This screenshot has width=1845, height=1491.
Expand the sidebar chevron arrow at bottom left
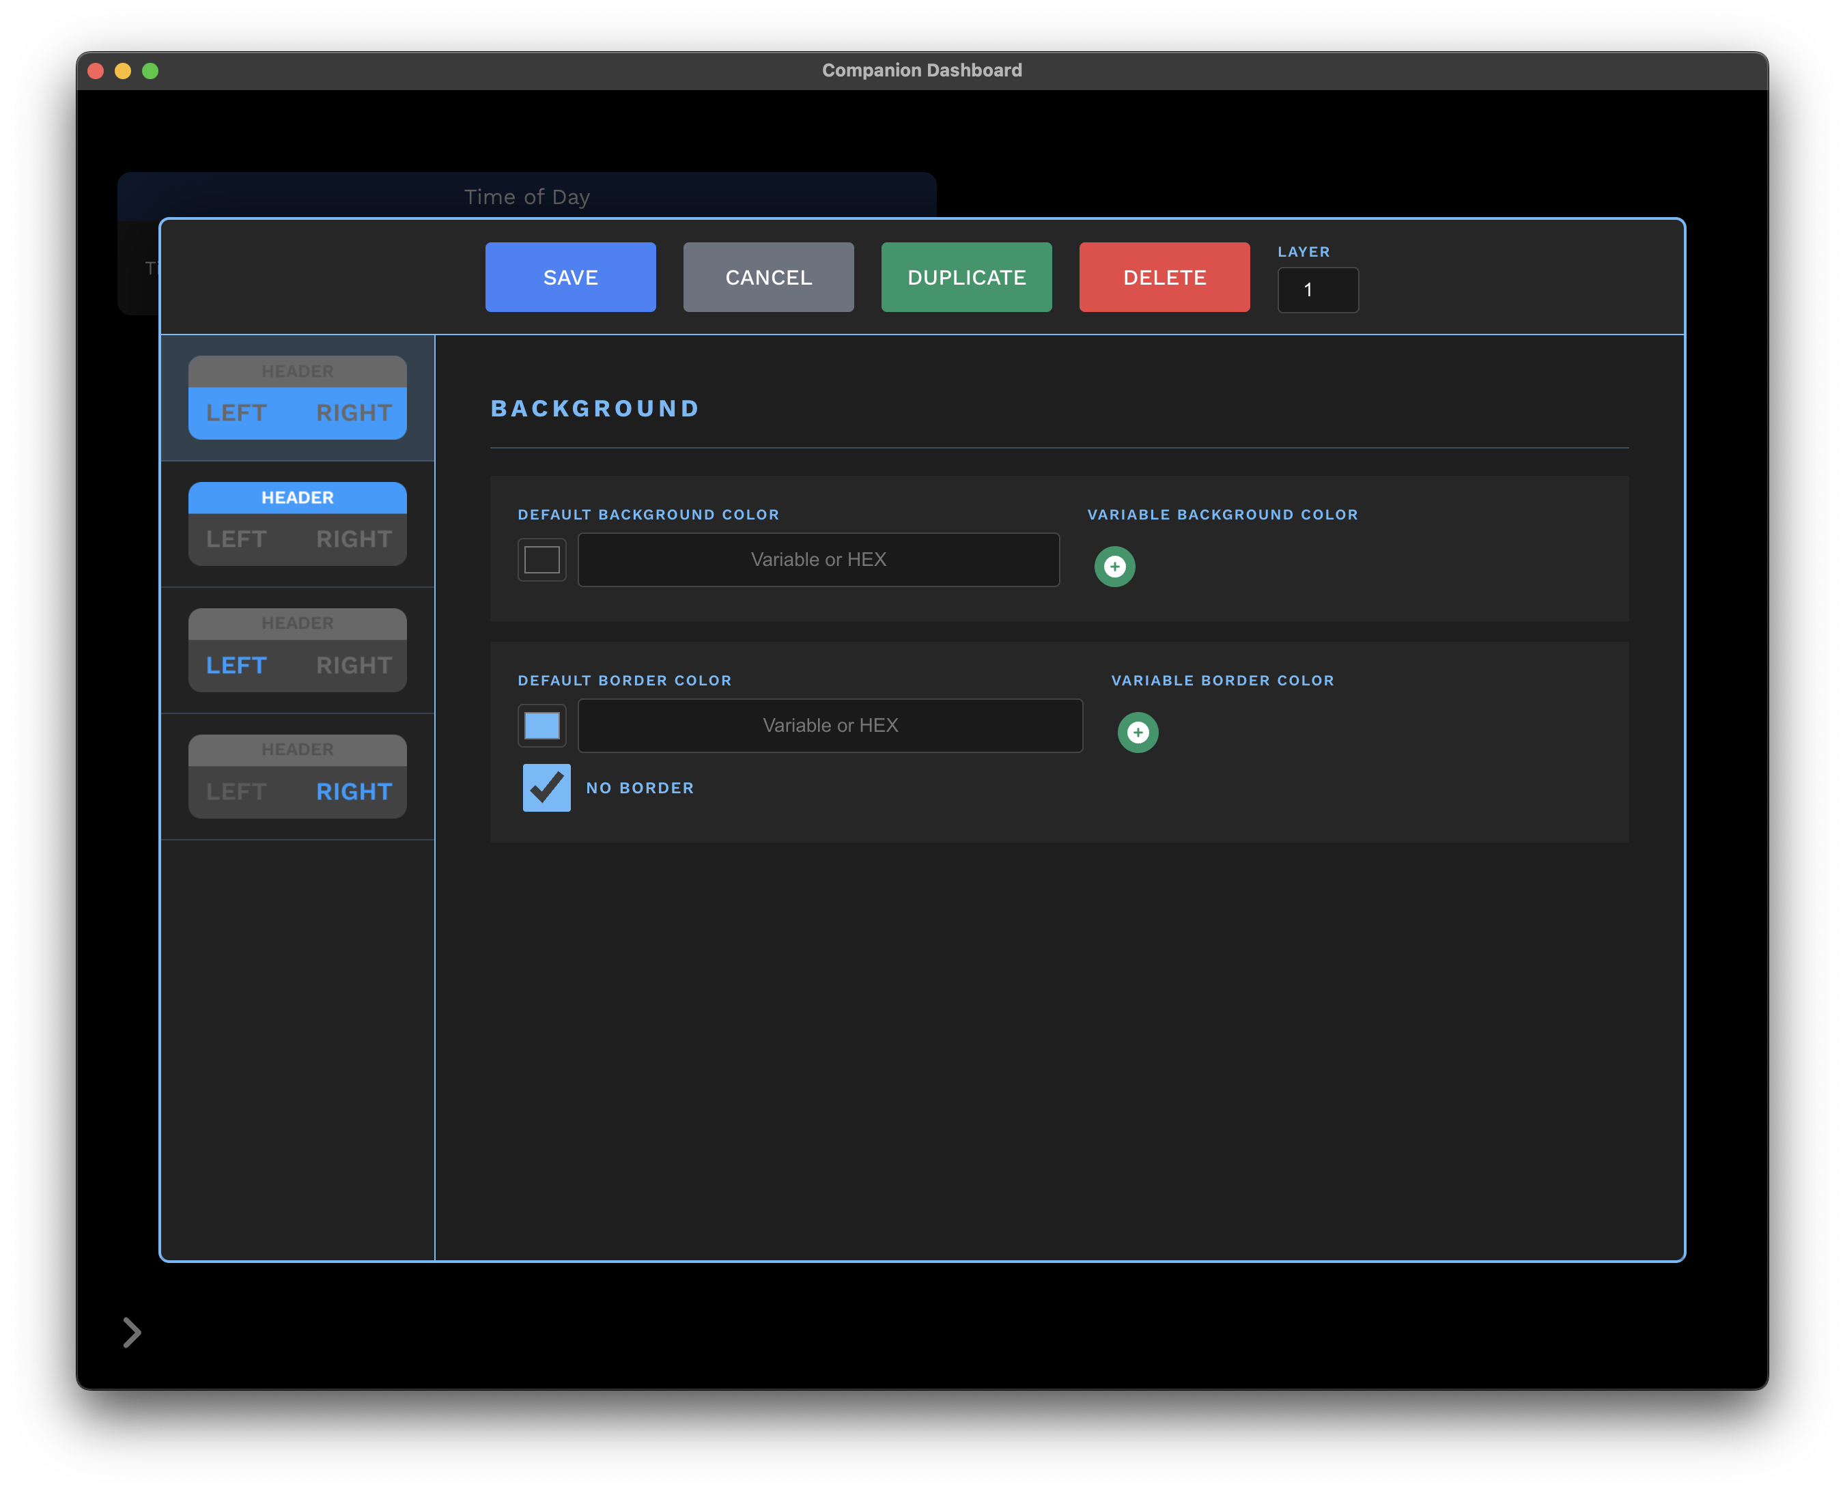(x=131, y=1332)
